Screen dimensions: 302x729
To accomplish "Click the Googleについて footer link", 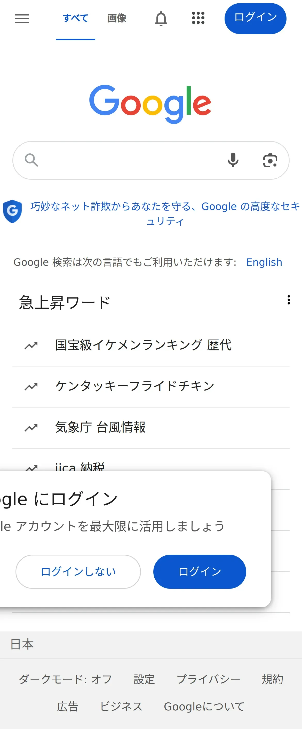I will (x=204, y=706).
